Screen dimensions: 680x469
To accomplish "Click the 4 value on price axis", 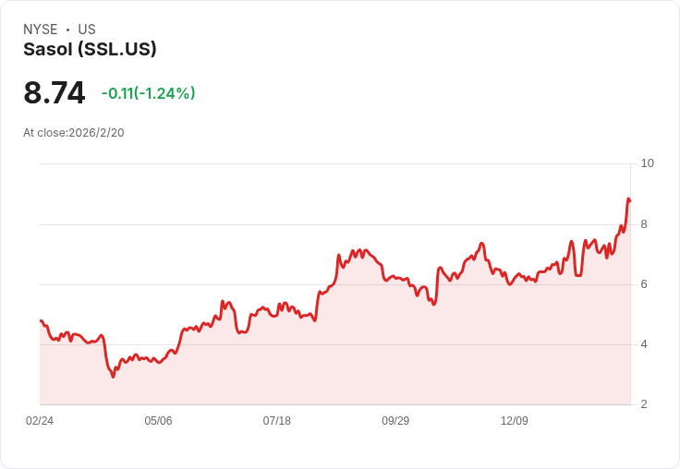I will pyautogui.click(x=644, y=344).
